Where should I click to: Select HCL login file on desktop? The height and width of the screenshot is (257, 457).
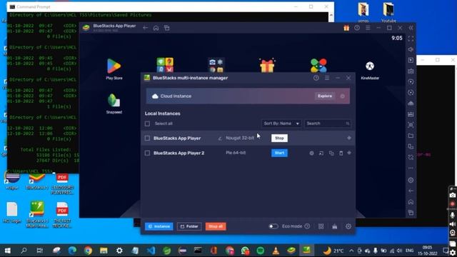(12, 213)
